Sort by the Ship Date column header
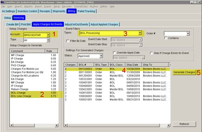The image size is (202, 132). (x=133, y=65)
